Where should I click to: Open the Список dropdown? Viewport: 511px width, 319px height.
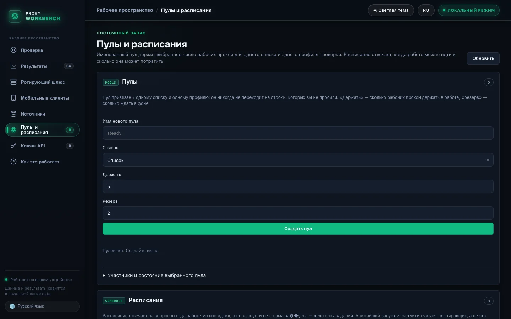(x=298, y=160)
